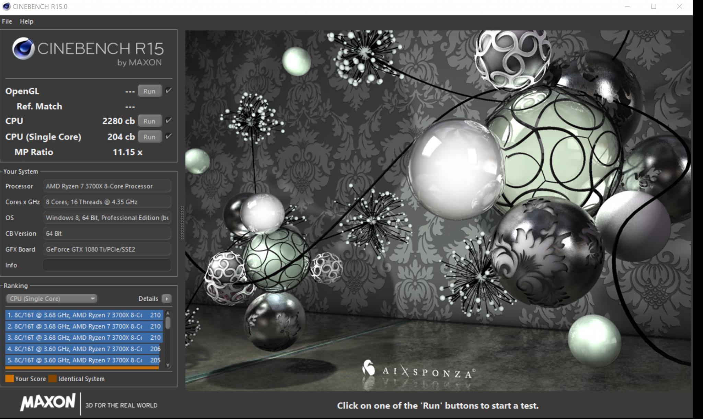Click the Processor field AMD Ryzen 7 3700X

[x=107, y=186]
